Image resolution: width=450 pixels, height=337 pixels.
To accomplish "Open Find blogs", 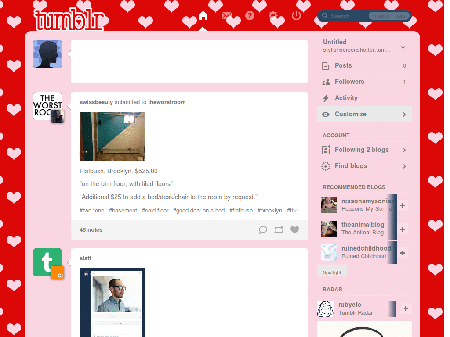I will [364, 166].
